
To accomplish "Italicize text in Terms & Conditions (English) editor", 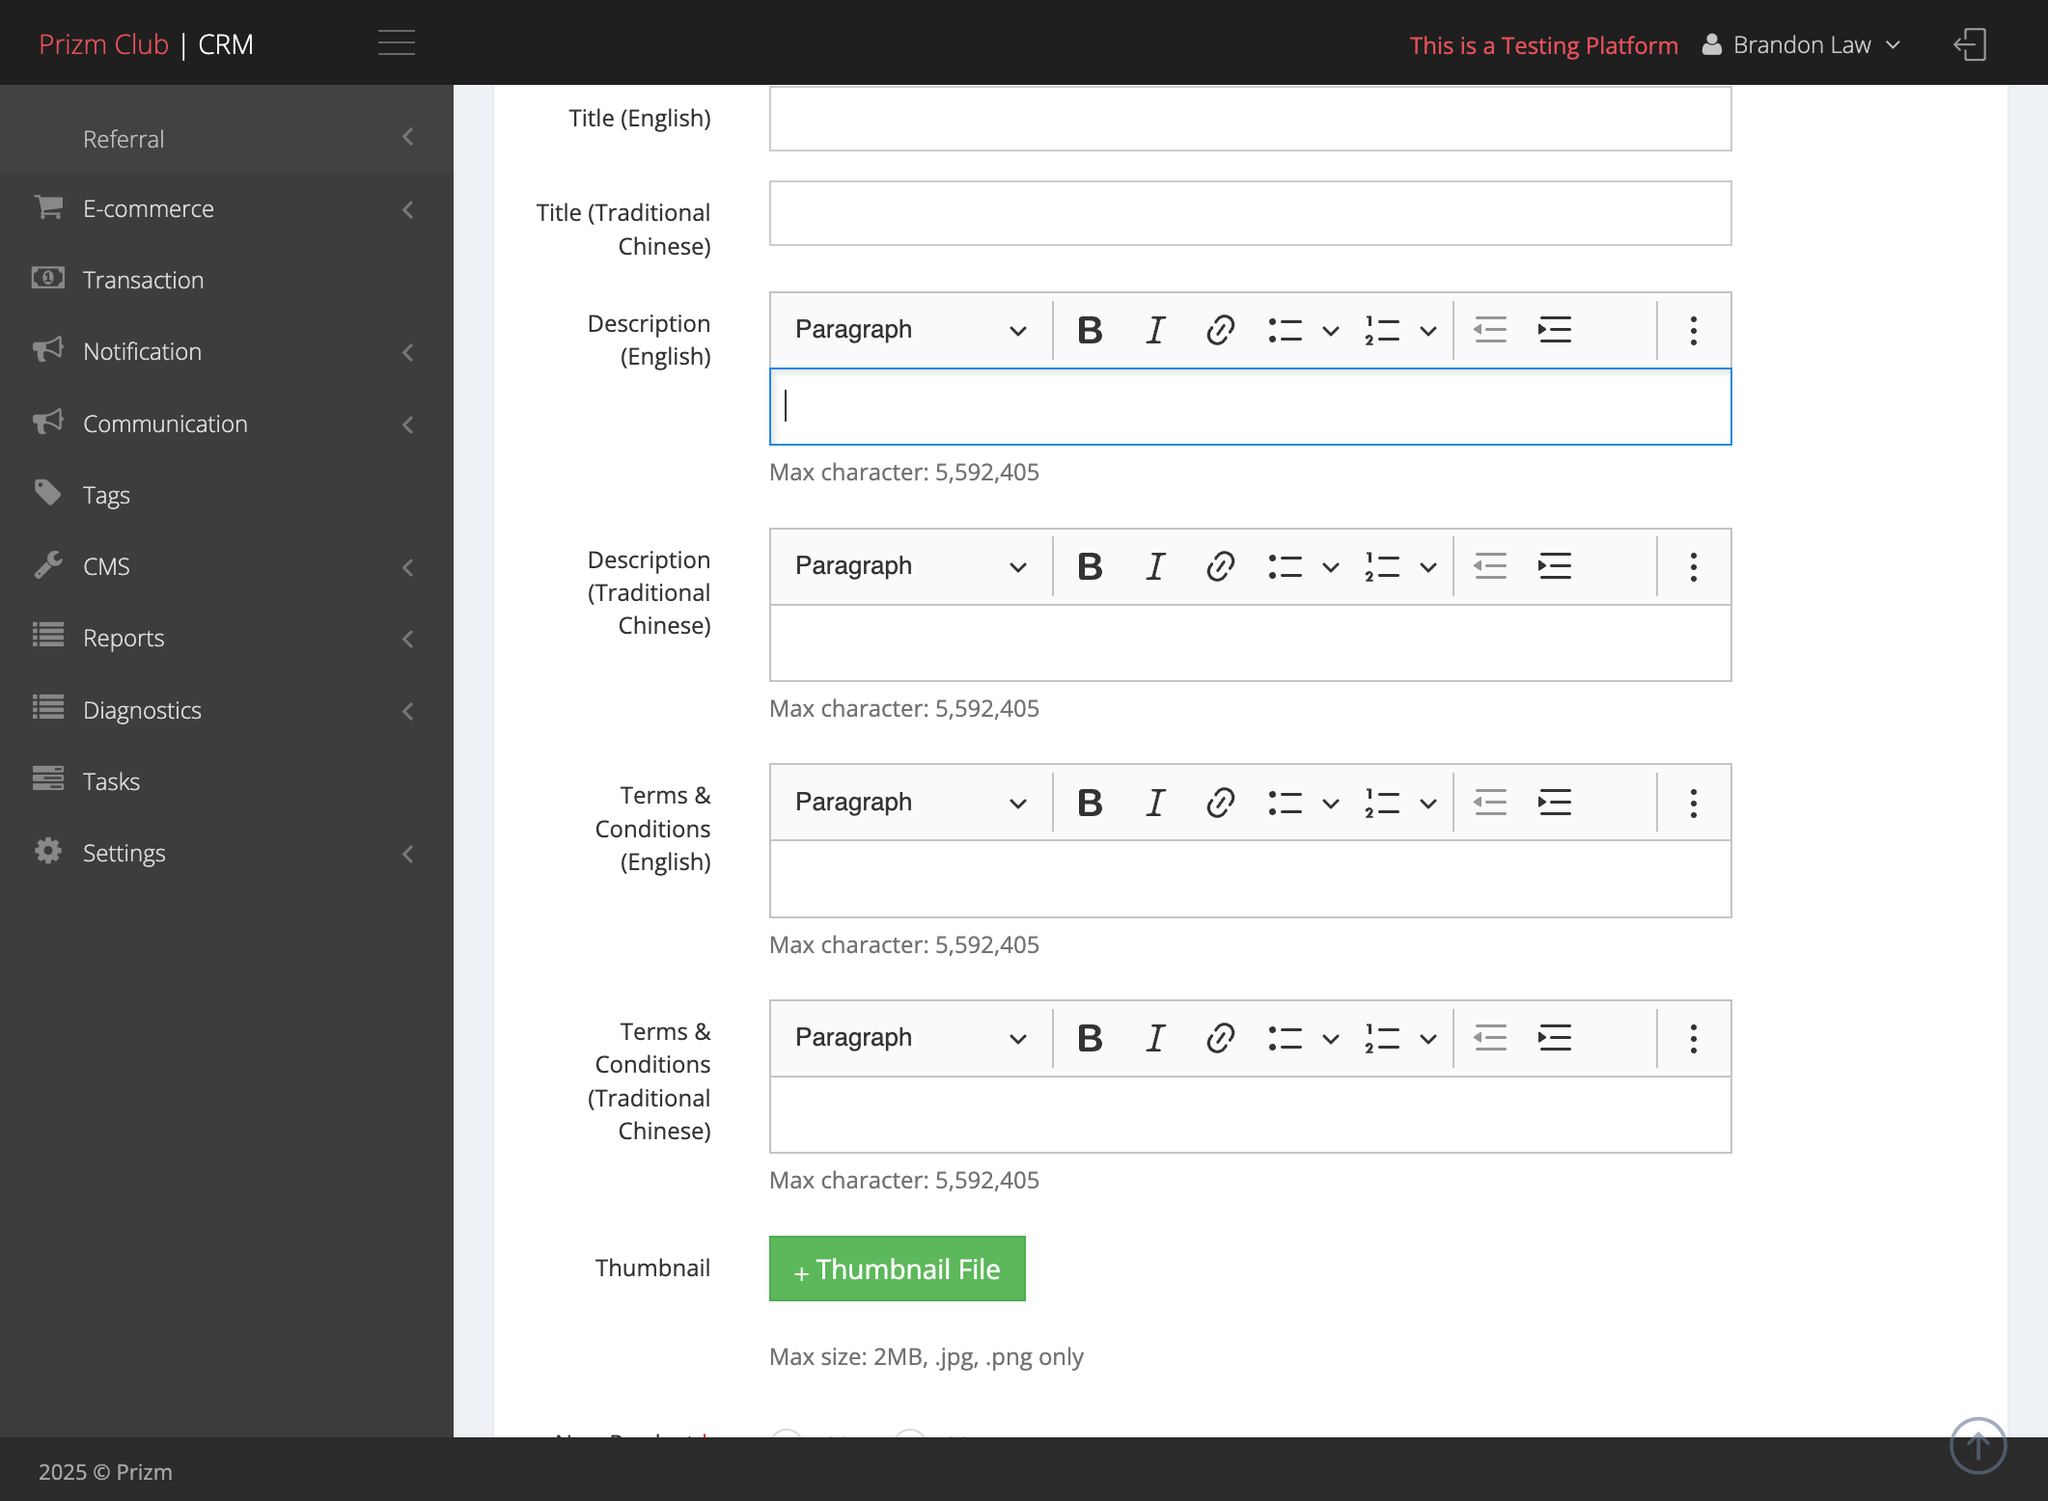I will click(x=1154, y=803).
